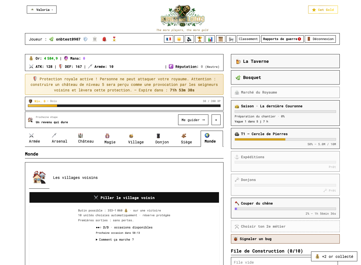Open La Taverne panel
The height and width of the screenshot is (265, 361).
[x=285, y=61]
